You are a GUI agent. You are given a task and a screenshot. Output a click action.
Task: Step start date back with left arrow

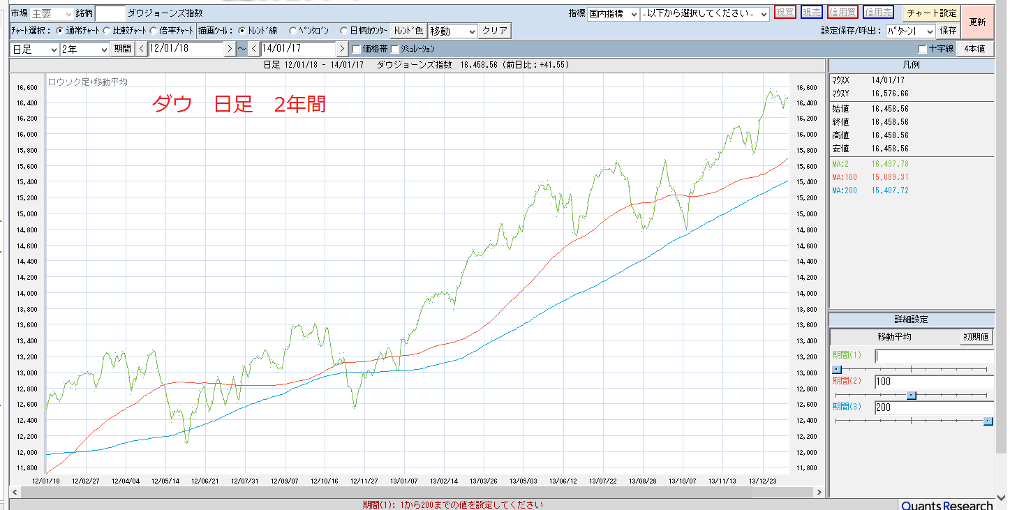click(141, 49)
